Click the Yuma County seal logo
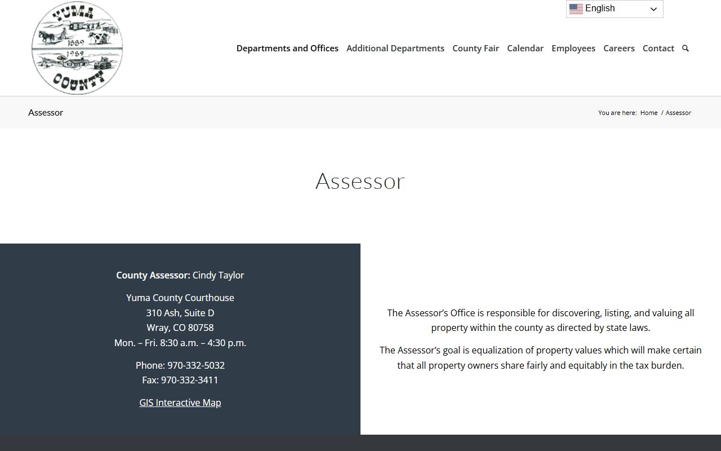 pyautogui.click(x=77, y=48)
